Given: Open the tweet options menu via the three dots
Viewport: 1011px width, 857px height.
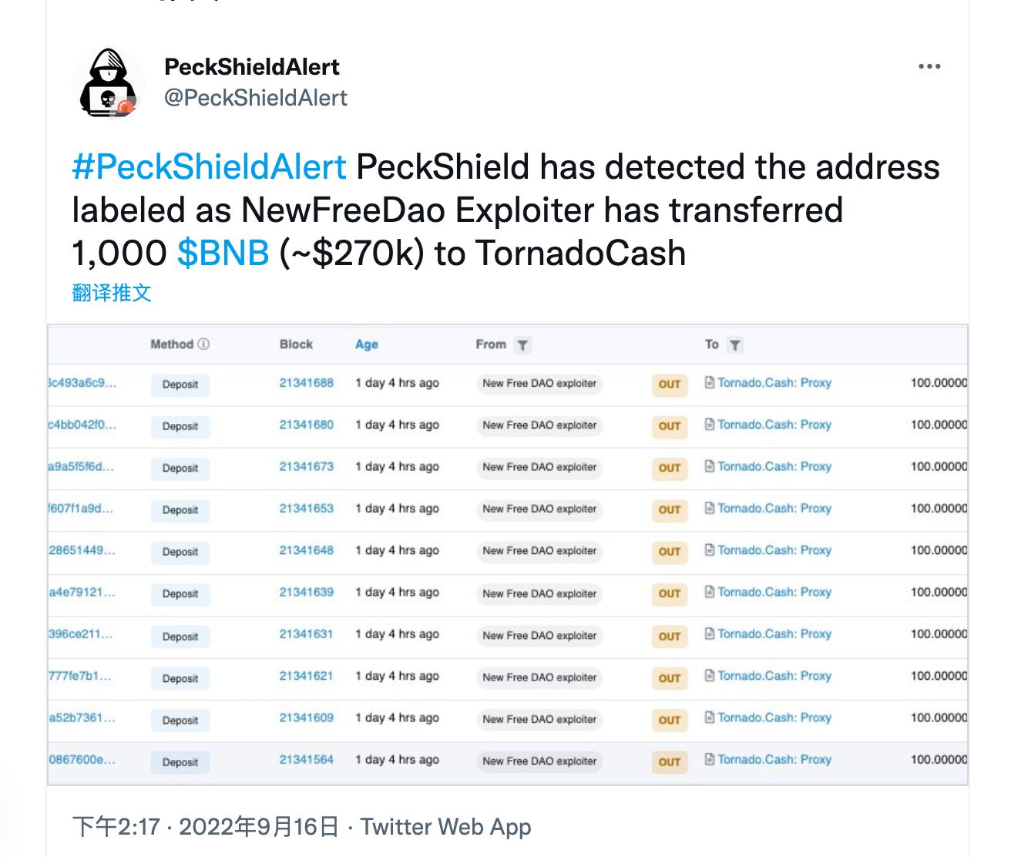Looking at the screenshot, I should [929, 66].
